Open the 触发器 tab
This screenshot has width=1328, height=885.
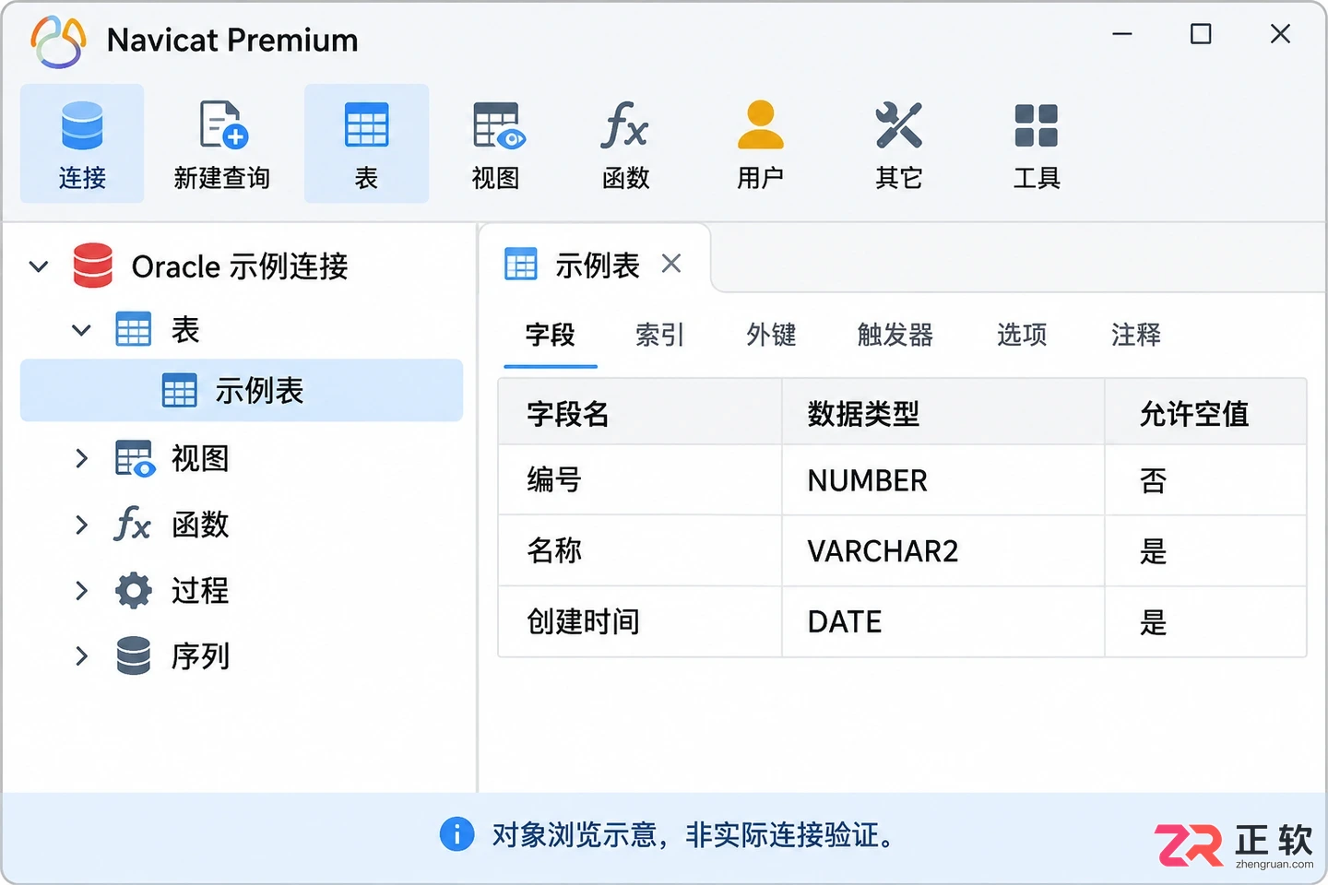coord(895,335)
